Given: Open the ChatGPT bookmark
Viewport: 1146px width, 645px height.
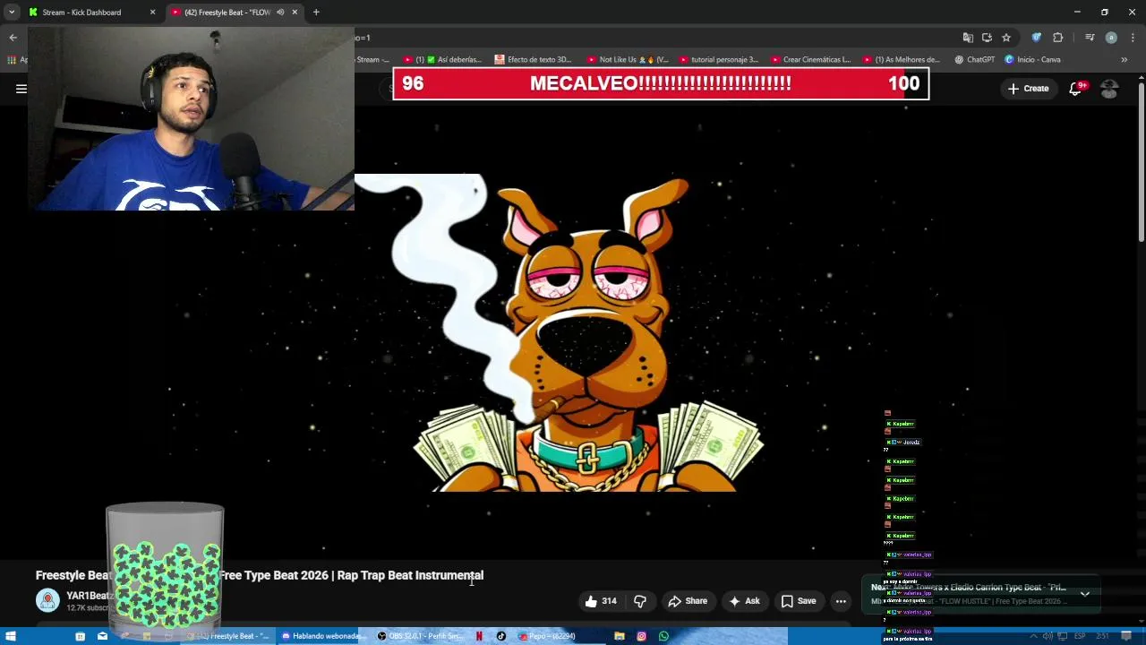Looking at the screenshot, I should pos(975,60).
